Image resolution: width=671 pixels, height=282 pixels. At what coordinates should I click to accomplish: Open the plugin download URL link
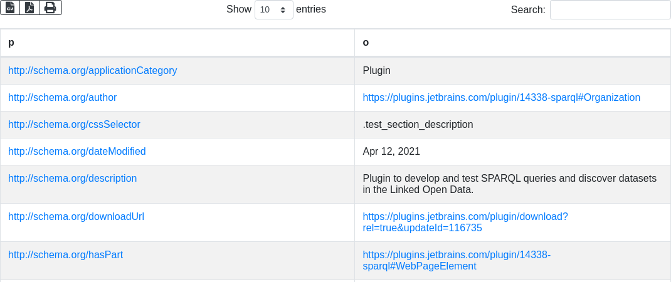(465, 222)
